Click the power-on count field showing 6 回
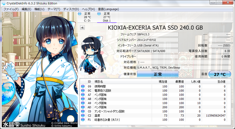 click(x=220, y=51)
